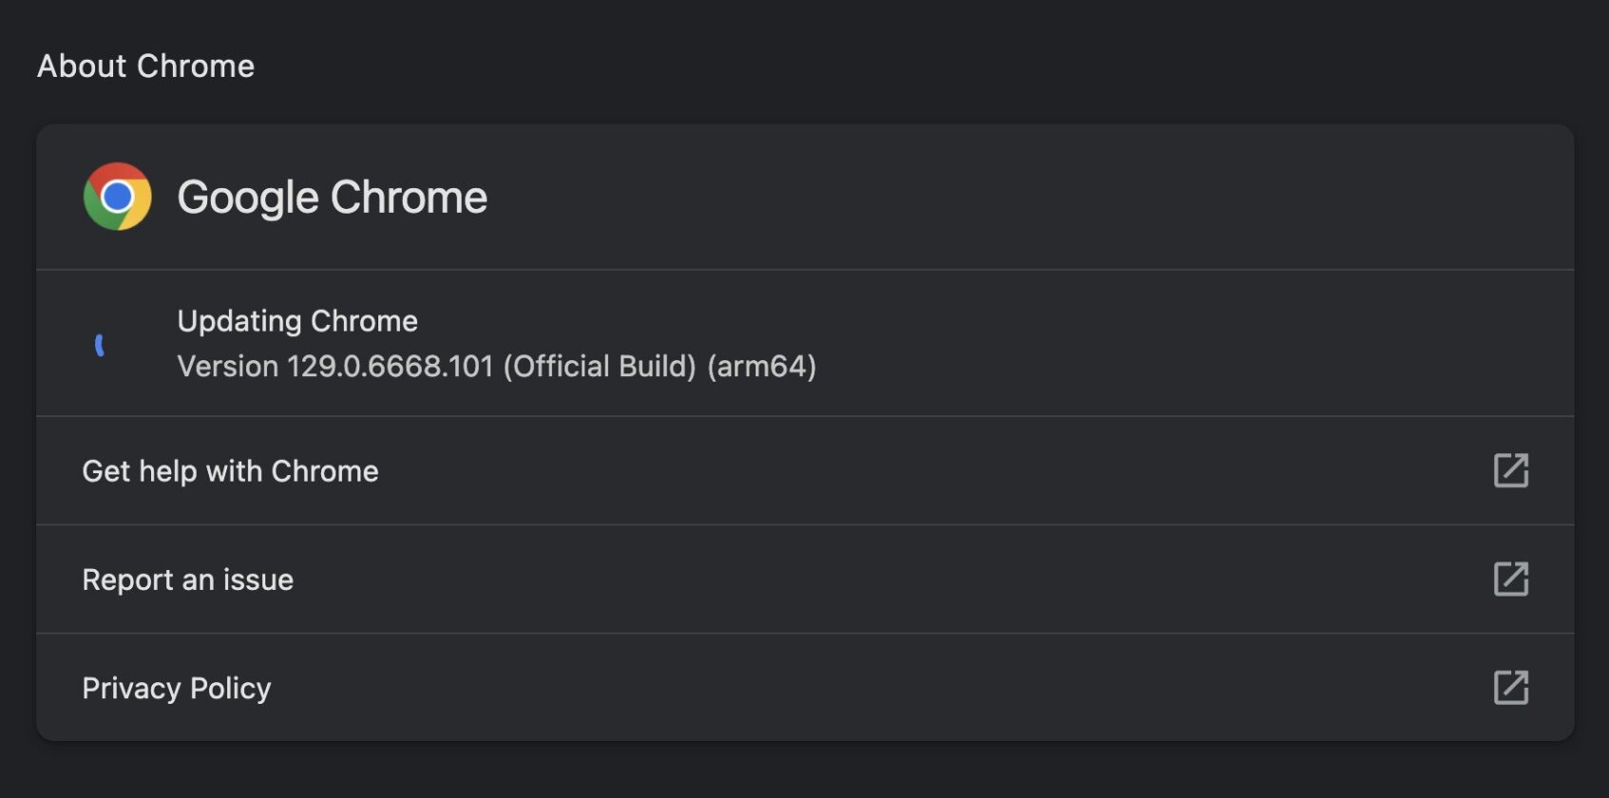
Task: Click the version number 129.0.6668.101
Action: [391, 367]
